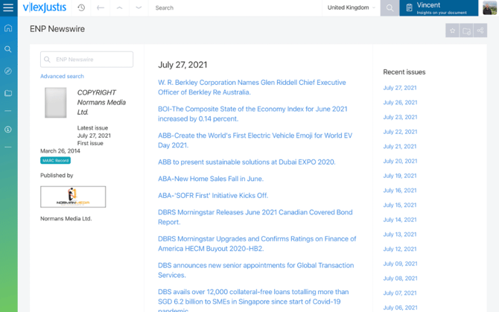The width and height of the screenshot is (499, 312).
Task: Select the July 16, 2021 issue
Action: [400, 191]
